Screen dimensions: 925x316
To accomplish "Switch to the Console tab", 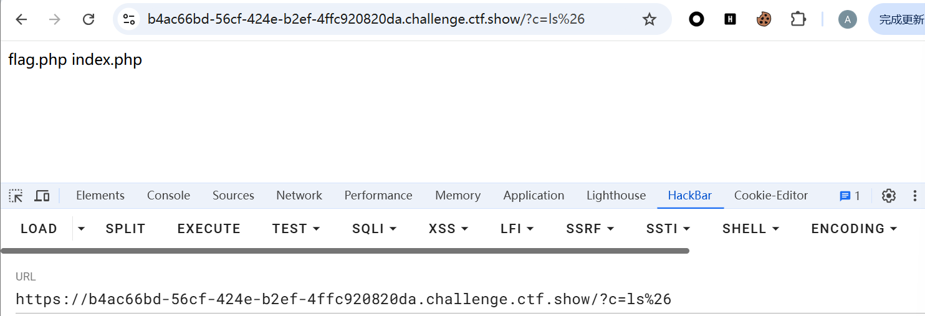I will click(x=168, y=196).
